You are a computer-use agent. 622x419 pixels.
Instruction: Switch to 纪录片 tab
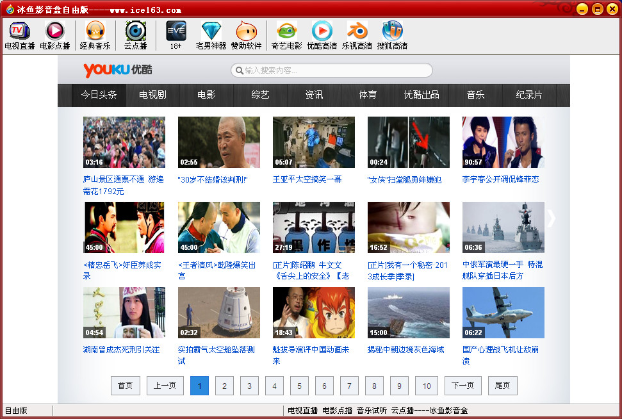[x=528, y=95]
